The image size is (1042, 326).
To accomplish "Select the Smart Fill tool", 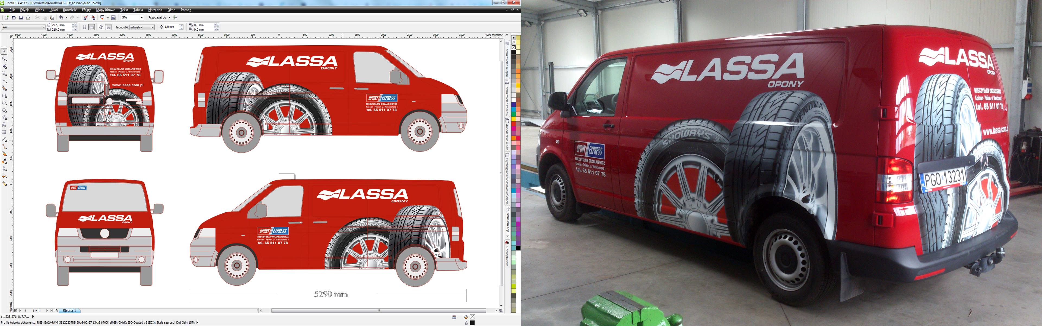I will click(4, 88).
